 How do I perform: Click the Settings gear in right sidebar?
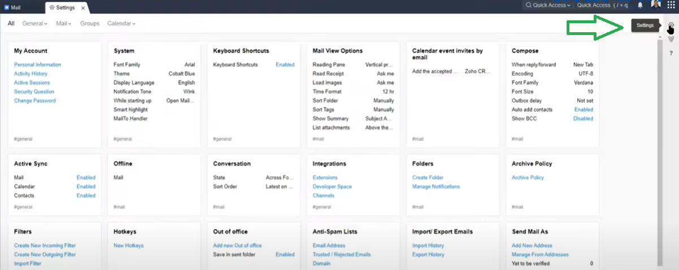[x=671, y=26]
